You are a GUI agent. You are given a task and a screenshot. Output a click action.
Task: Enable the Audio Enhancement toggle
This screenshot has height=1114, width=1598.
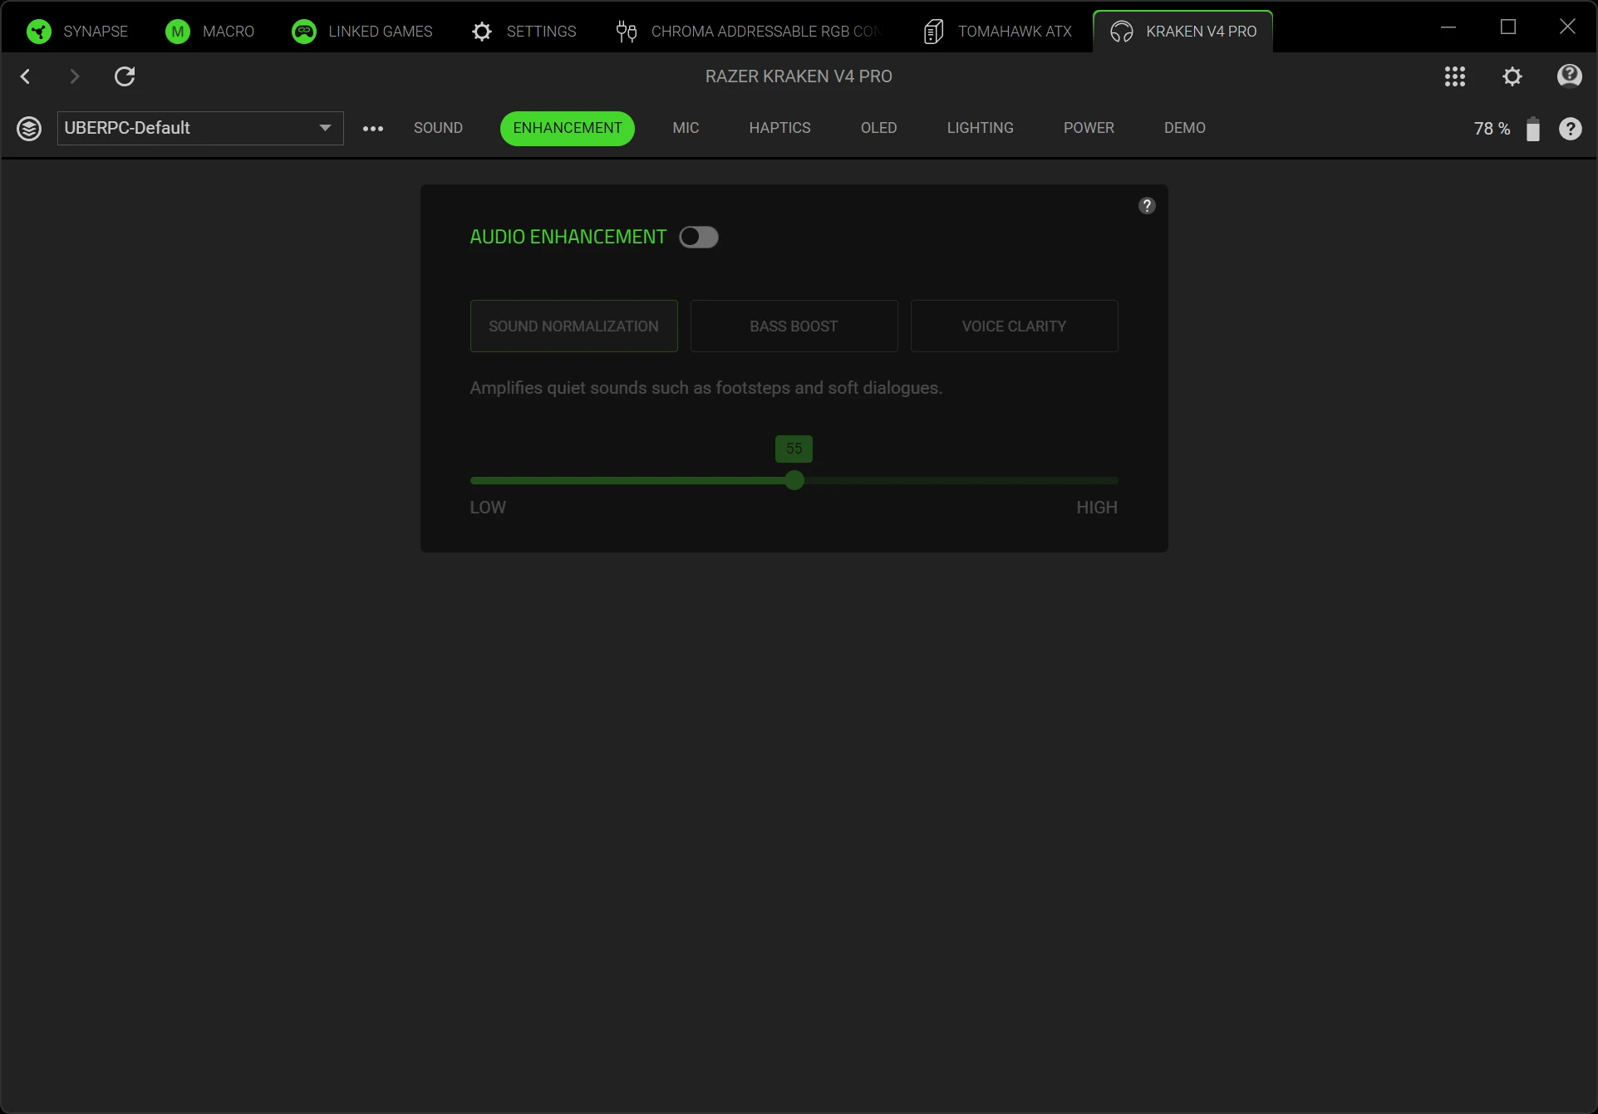[x=699, y=238]
